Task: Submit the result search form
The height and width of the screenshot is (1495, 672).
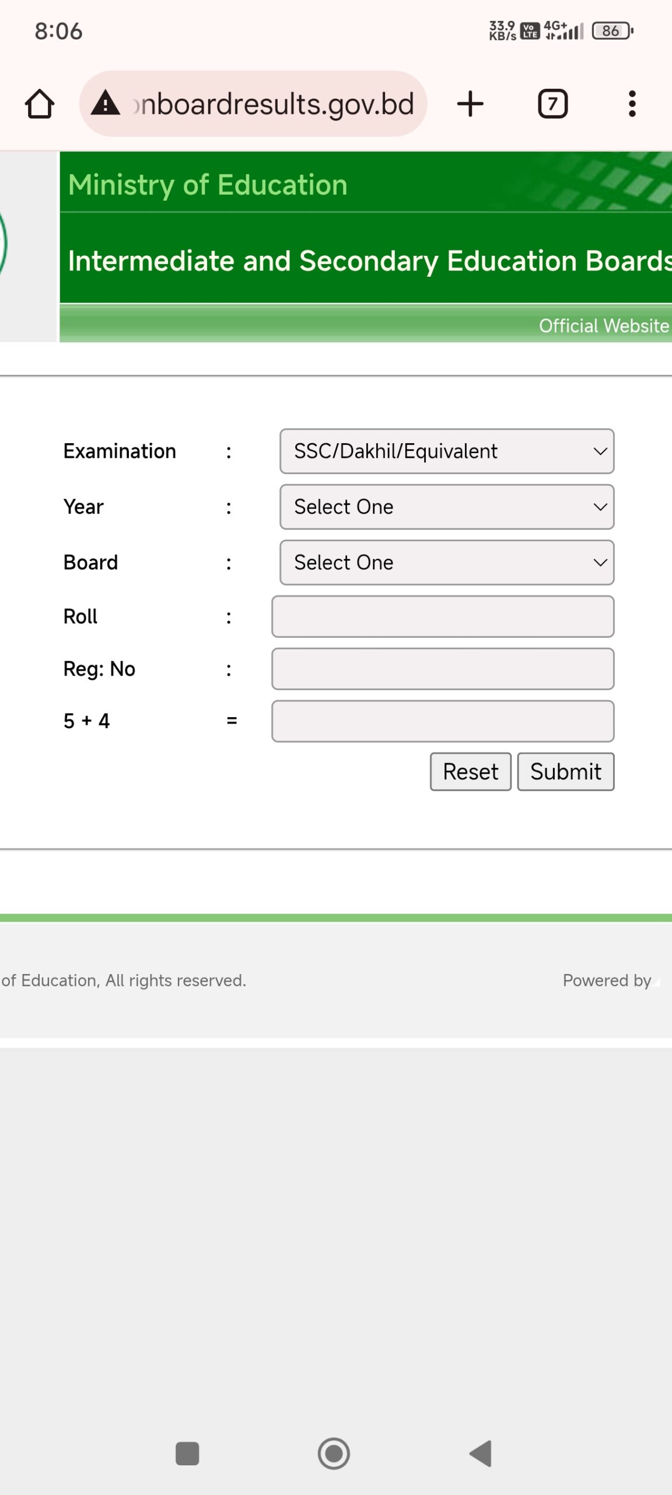Action: [x=565, y=772]
